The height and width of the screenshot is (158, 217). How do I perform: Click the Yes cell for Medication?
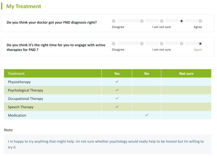[x=117, y=115]
